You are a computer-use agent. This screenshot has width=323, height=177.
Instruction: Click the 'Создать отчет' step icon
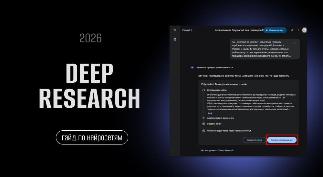tap(203, 124)
